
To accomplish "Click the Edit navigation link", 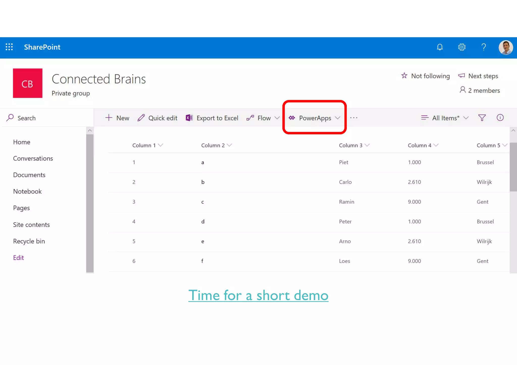I will (x=18, y=258).
